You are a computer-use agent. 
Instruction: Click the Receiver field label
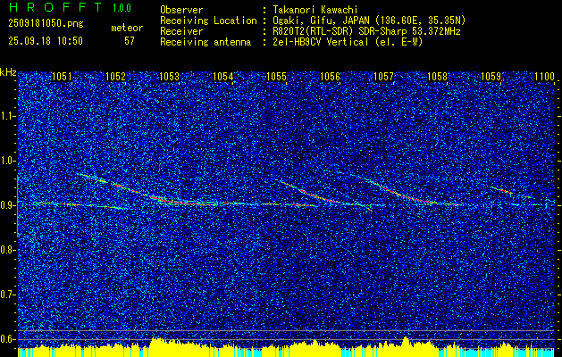pyautogui.click(x=181, y=31)
